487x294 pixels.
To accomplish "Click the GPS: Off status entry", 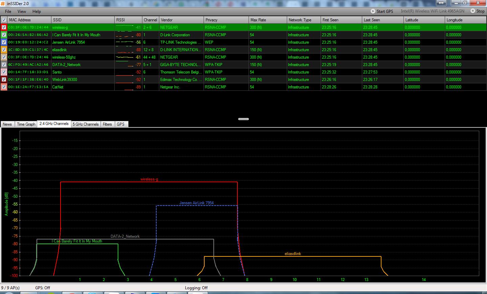I will pos(42,288).
